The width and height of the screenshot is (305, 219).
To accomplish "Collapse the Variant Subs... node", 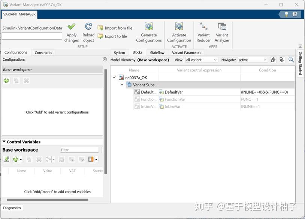I will pos(122,85).
